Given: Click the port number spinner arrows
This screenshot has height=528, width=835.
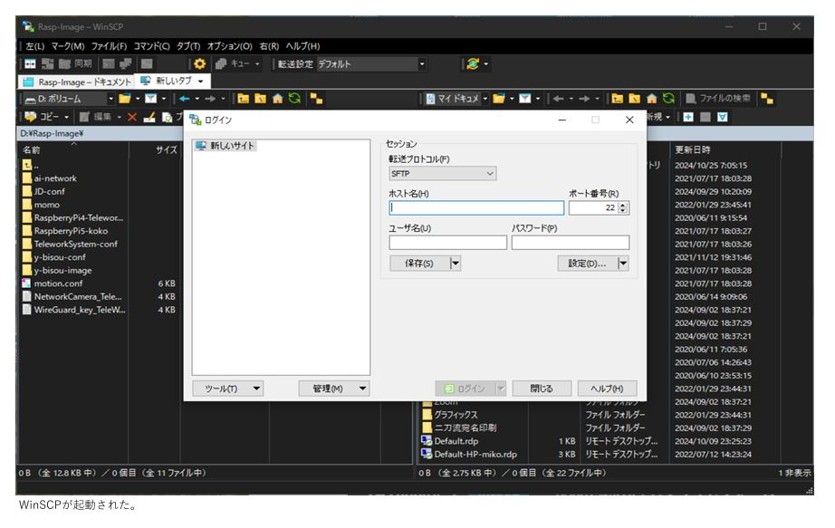Looking at the screenshot, I should (623, 207).
